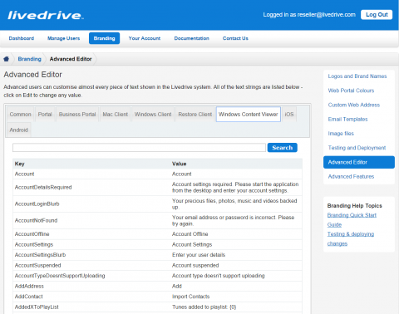Switch to the Mac Client tab
The height and width of the screenshot is (314, 399).
point(116,115)
